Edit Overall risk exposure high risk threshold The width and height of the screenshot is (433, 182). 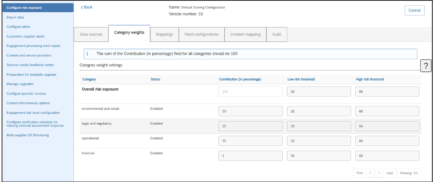(x=387, y=91)
